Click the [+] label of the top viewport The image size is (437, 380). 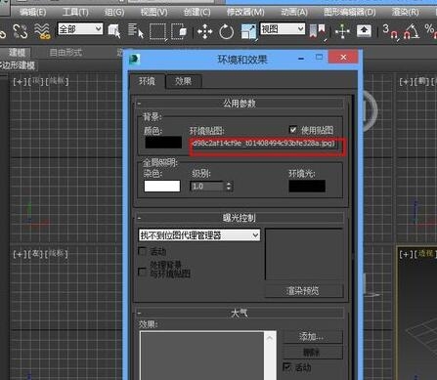click(x=20, y=81)
